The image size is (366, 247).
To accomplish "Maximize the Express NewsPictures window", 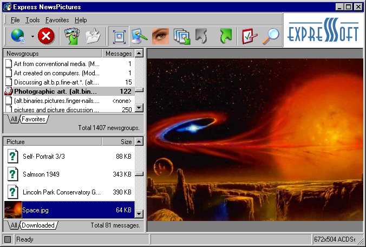I will 349,6.
